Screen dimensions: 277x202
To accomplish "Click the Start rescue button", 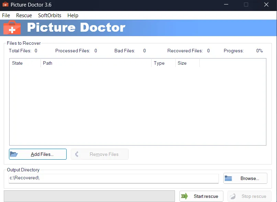I will [201, 196].
